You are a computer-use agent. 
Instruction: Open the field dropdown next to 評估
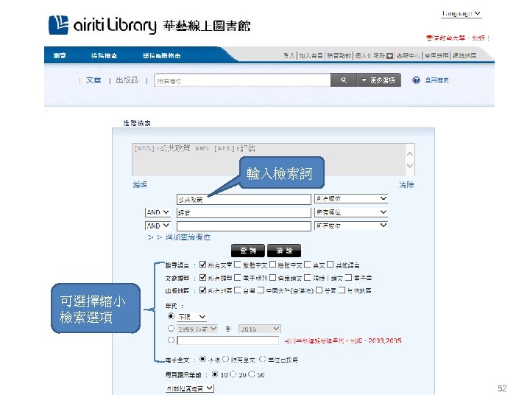(x=351, y=212)
